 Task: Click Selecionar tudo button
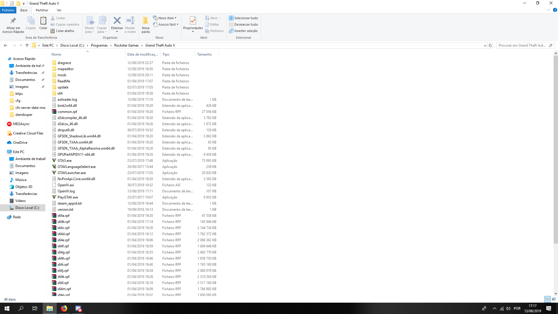coord(243,18)
